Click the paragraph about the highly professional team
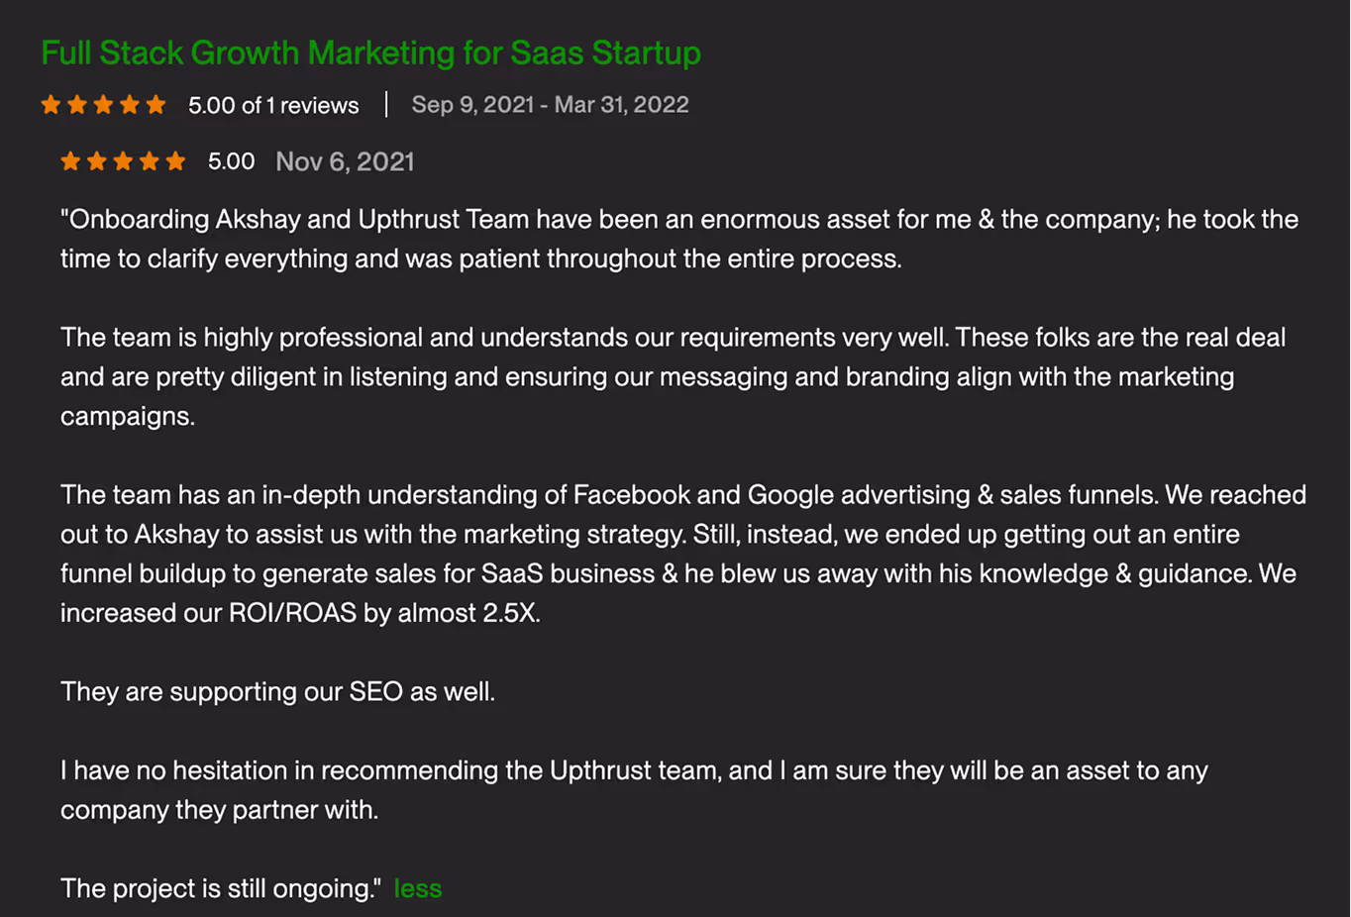This screenshot has height=917, width=1351. coord(674,376)
